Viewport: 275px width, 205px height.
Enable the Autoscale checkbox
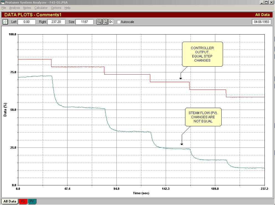(119, 22)
